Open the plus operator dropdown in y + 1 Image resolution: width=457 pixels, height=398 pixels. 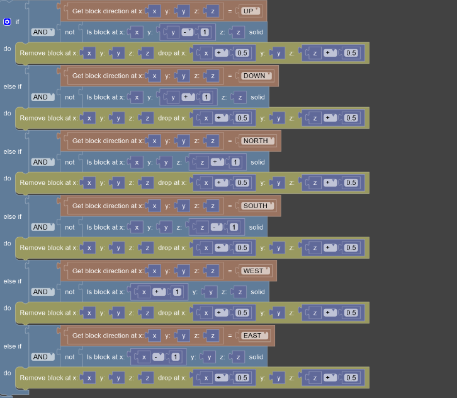pyautogui.click(x=188, y=97)
